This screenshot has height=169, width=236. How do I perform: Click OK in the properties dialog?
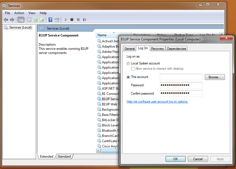click(175, 159)
